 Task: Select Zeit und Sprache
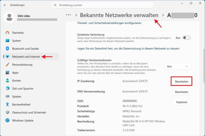tap(31, 88)
